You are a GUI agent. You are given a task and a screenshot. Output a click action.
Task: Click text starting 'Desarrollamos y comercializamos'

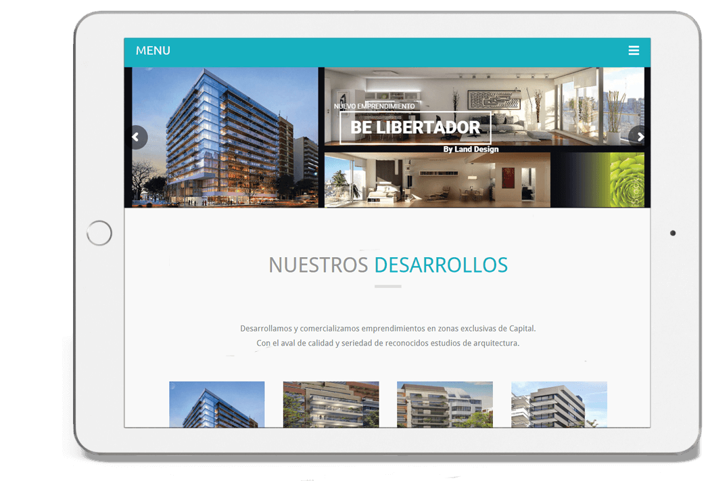(388, 328)
